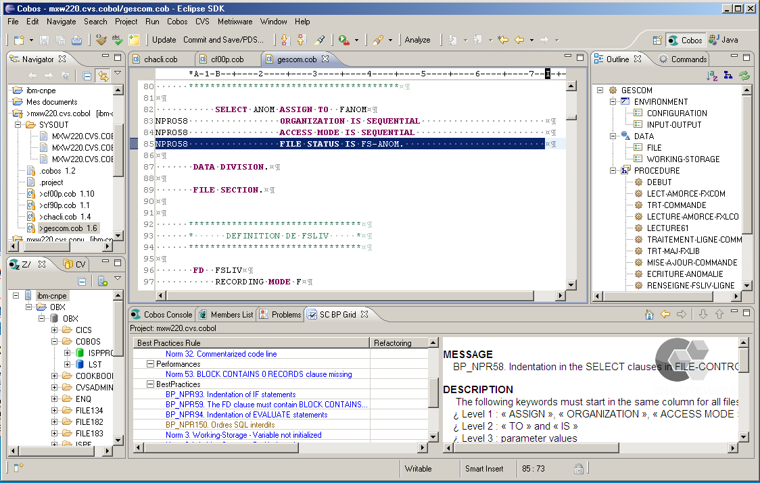Click the green Run external tools icon
The width and height of the screenshot is (760, 483).
343,40
